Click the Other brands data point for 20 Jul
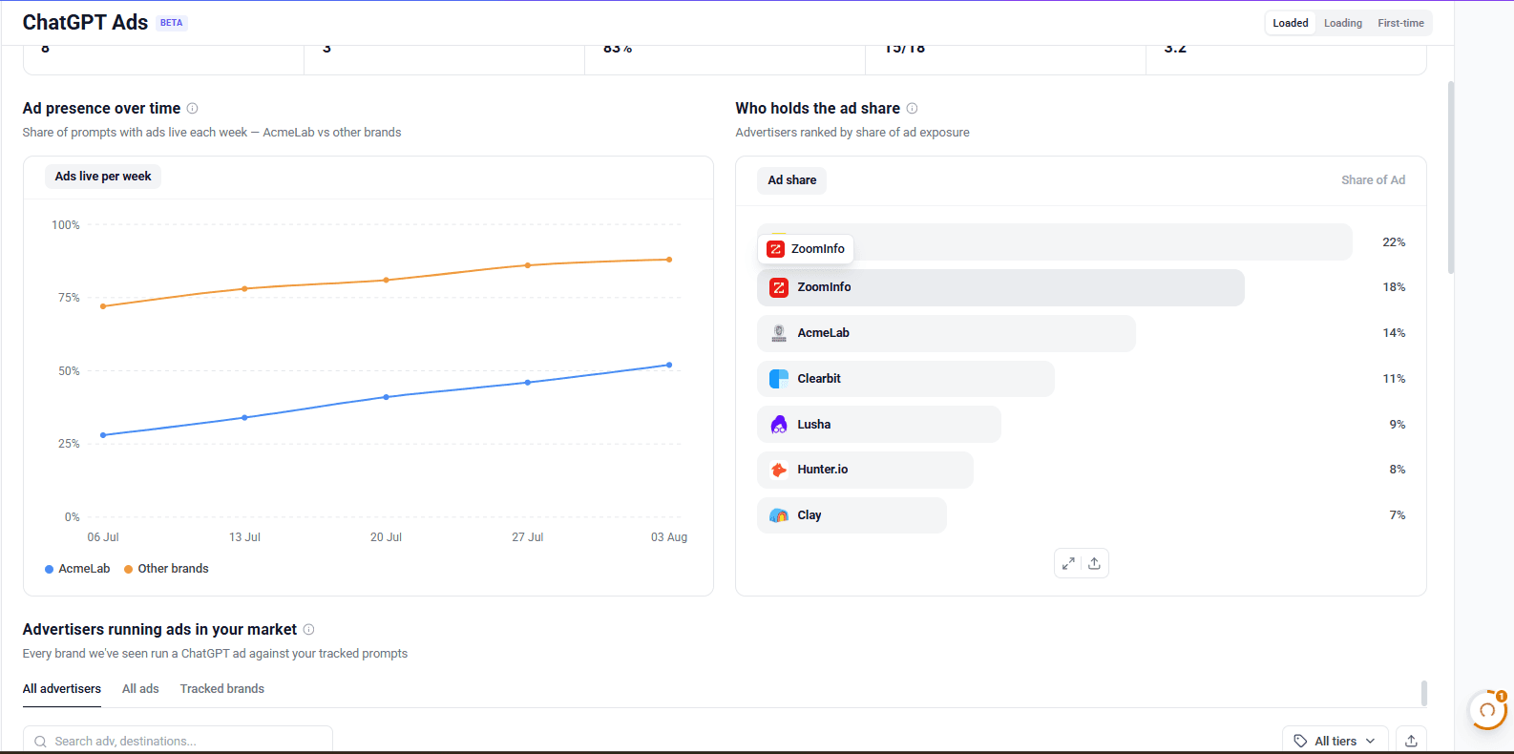Image resolution: width=1514 pixels, height=754 pixels. tap(386, 280)
